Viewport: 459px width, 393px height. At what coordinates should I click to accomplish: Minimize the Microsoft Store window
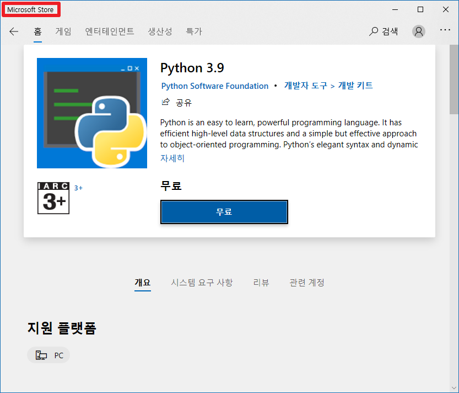395,10
